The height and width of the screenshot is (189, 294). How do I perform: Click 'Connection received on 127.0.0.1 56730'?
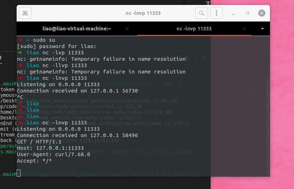coord(77,91)
